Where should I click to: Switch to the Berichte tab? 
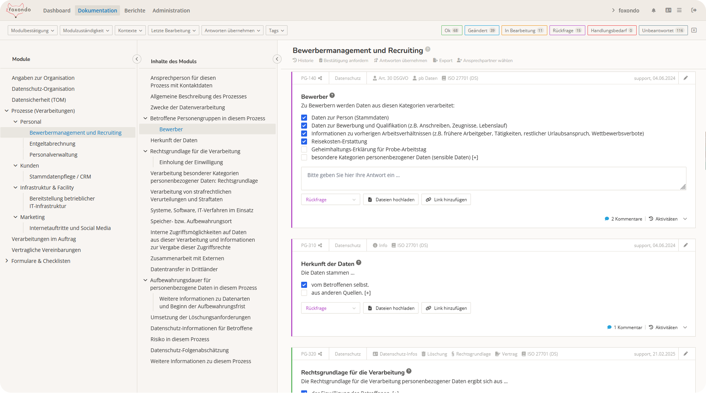135,10
